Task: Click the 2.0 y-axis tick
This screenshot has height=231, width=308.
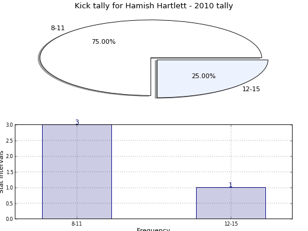Action: tap(9, 156)
